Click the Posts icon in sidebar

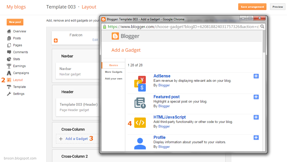coord(9,38)
